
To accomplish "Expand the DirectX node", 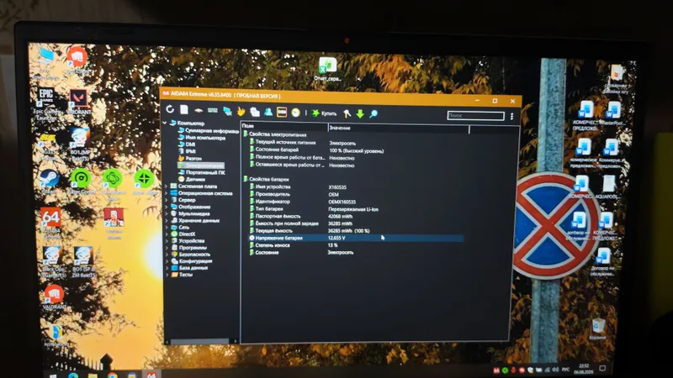I will pyautogui.click(x=166, y=234).
